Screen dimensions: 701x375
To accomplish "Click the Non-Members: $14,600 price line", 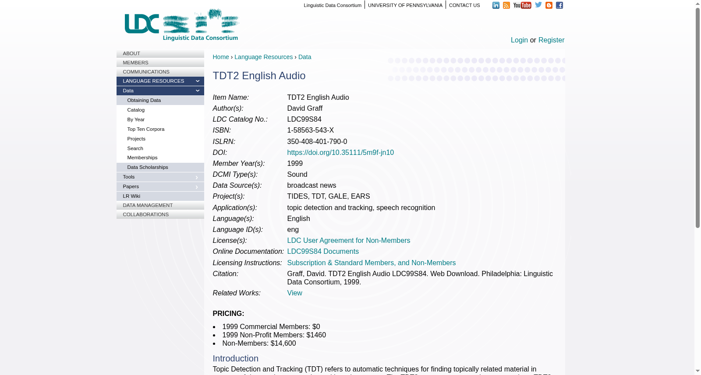I will [259, 343].
